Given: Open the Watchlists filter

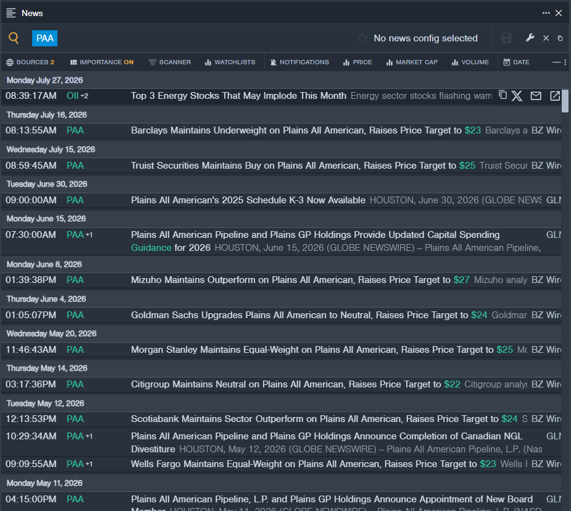Looking at the screenshot, I should 230,62.
